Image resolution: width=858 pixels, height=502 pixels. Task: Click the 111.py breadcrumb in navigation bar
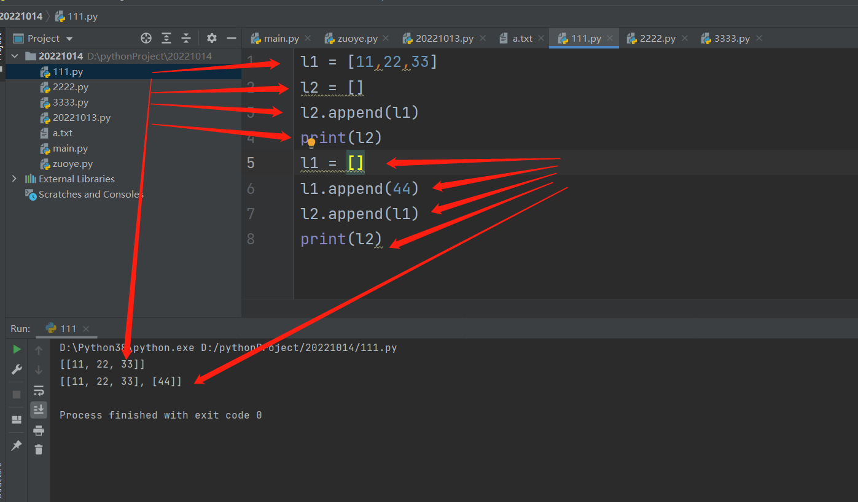pos(82,17)
